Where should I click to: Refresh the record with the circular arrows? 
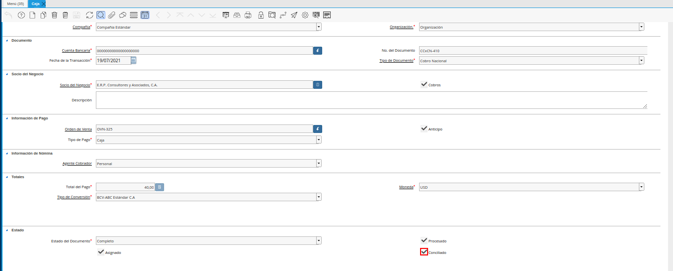coord(89,15)
